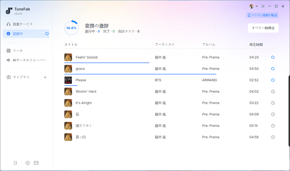Click converting icon for Please

click(273, 80)
